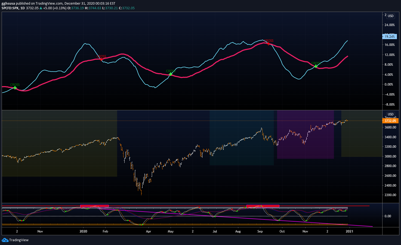This screenshot has width=401, height=245.
Task: Click the Oct label on the time axis
Action: coord(282,231)
